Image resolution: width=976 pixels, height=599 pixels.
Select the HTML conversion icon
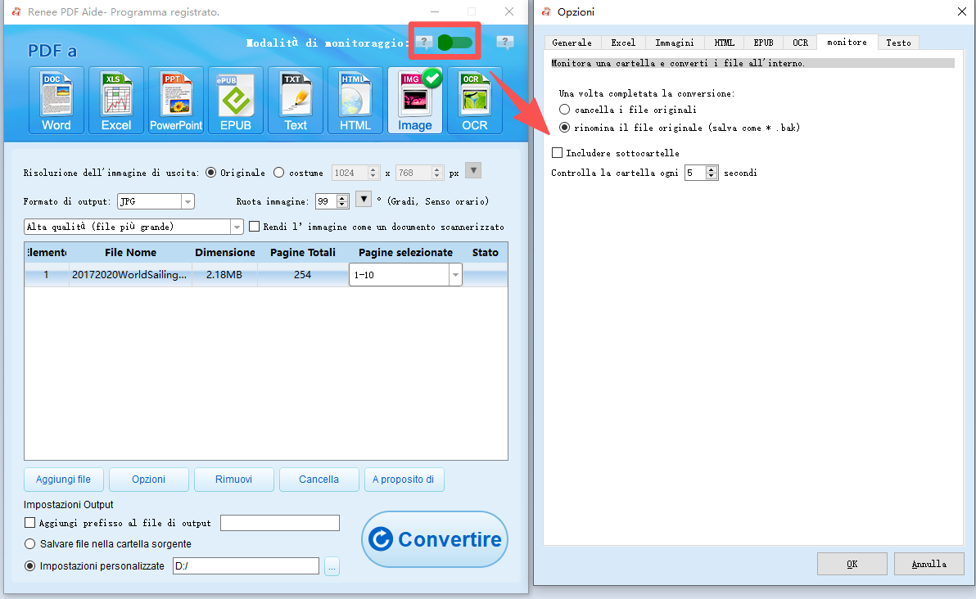click(355, 100)
